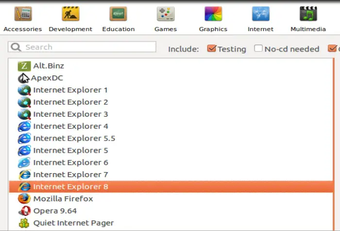Click the Internet Explorer 7 icon
Screen dimensions: 340x231
[24, 175]
